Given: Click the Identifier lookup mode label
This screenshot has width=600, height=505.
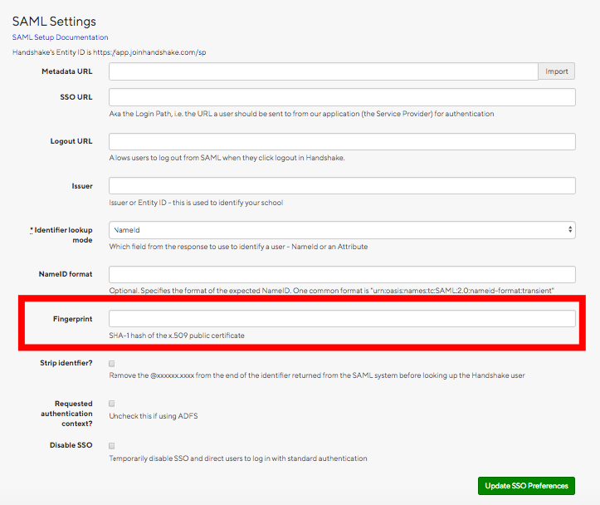Looking at the screenshot, I should (64, 235).
